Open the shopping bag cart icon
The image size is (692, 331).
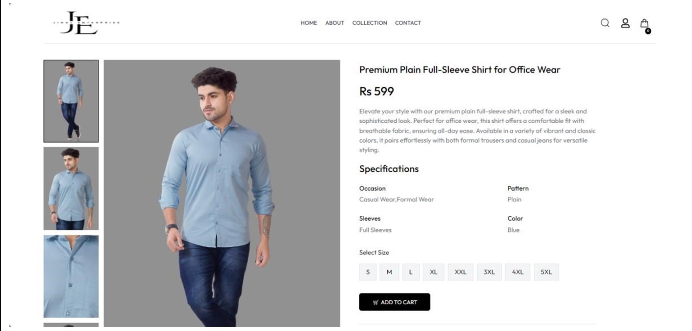pyautogui.click(x=644, y=24)
